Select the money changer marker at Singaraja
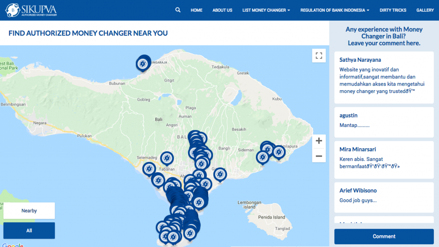Image resolution: width=439 pixels, height=247 pixels. pyautogui.click(x=143, y=63)
